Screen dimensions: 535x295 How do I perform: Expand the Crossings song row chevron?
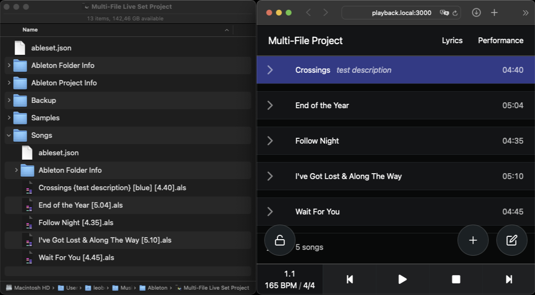270,70
